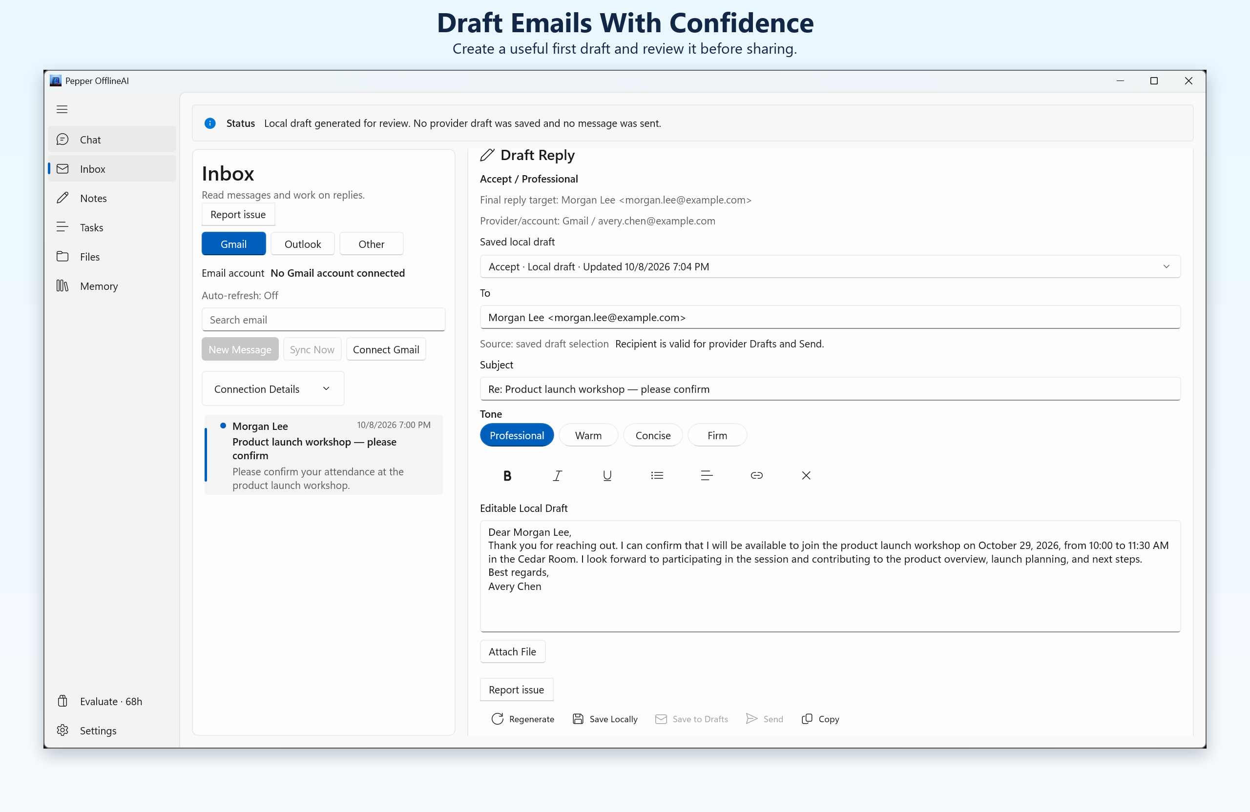The height and width of the screenshot is (812, 1250).
Task: Maximize the Pepper OfflineAI window
Action: (1154, 81)
